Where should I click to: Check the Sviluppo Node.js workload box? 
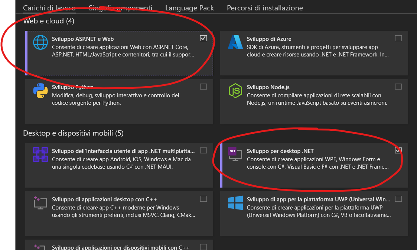(398, 87)
